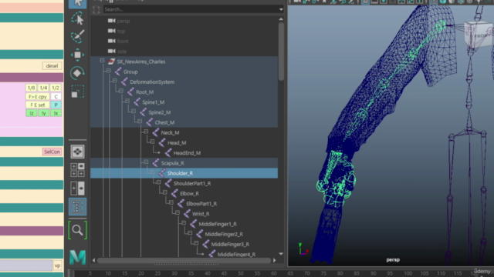Click the 1/2 button

56,88
